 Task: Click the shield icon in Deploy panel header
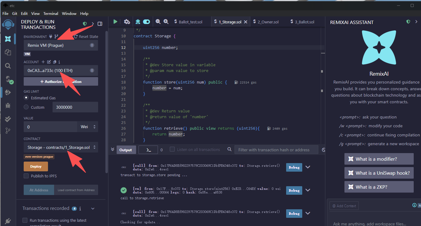coord(85,24)
